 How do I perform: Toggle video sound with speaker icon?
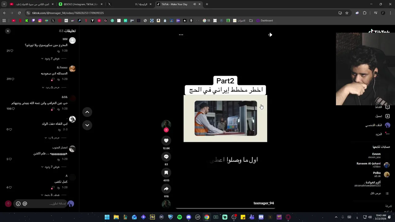point(270,35)
